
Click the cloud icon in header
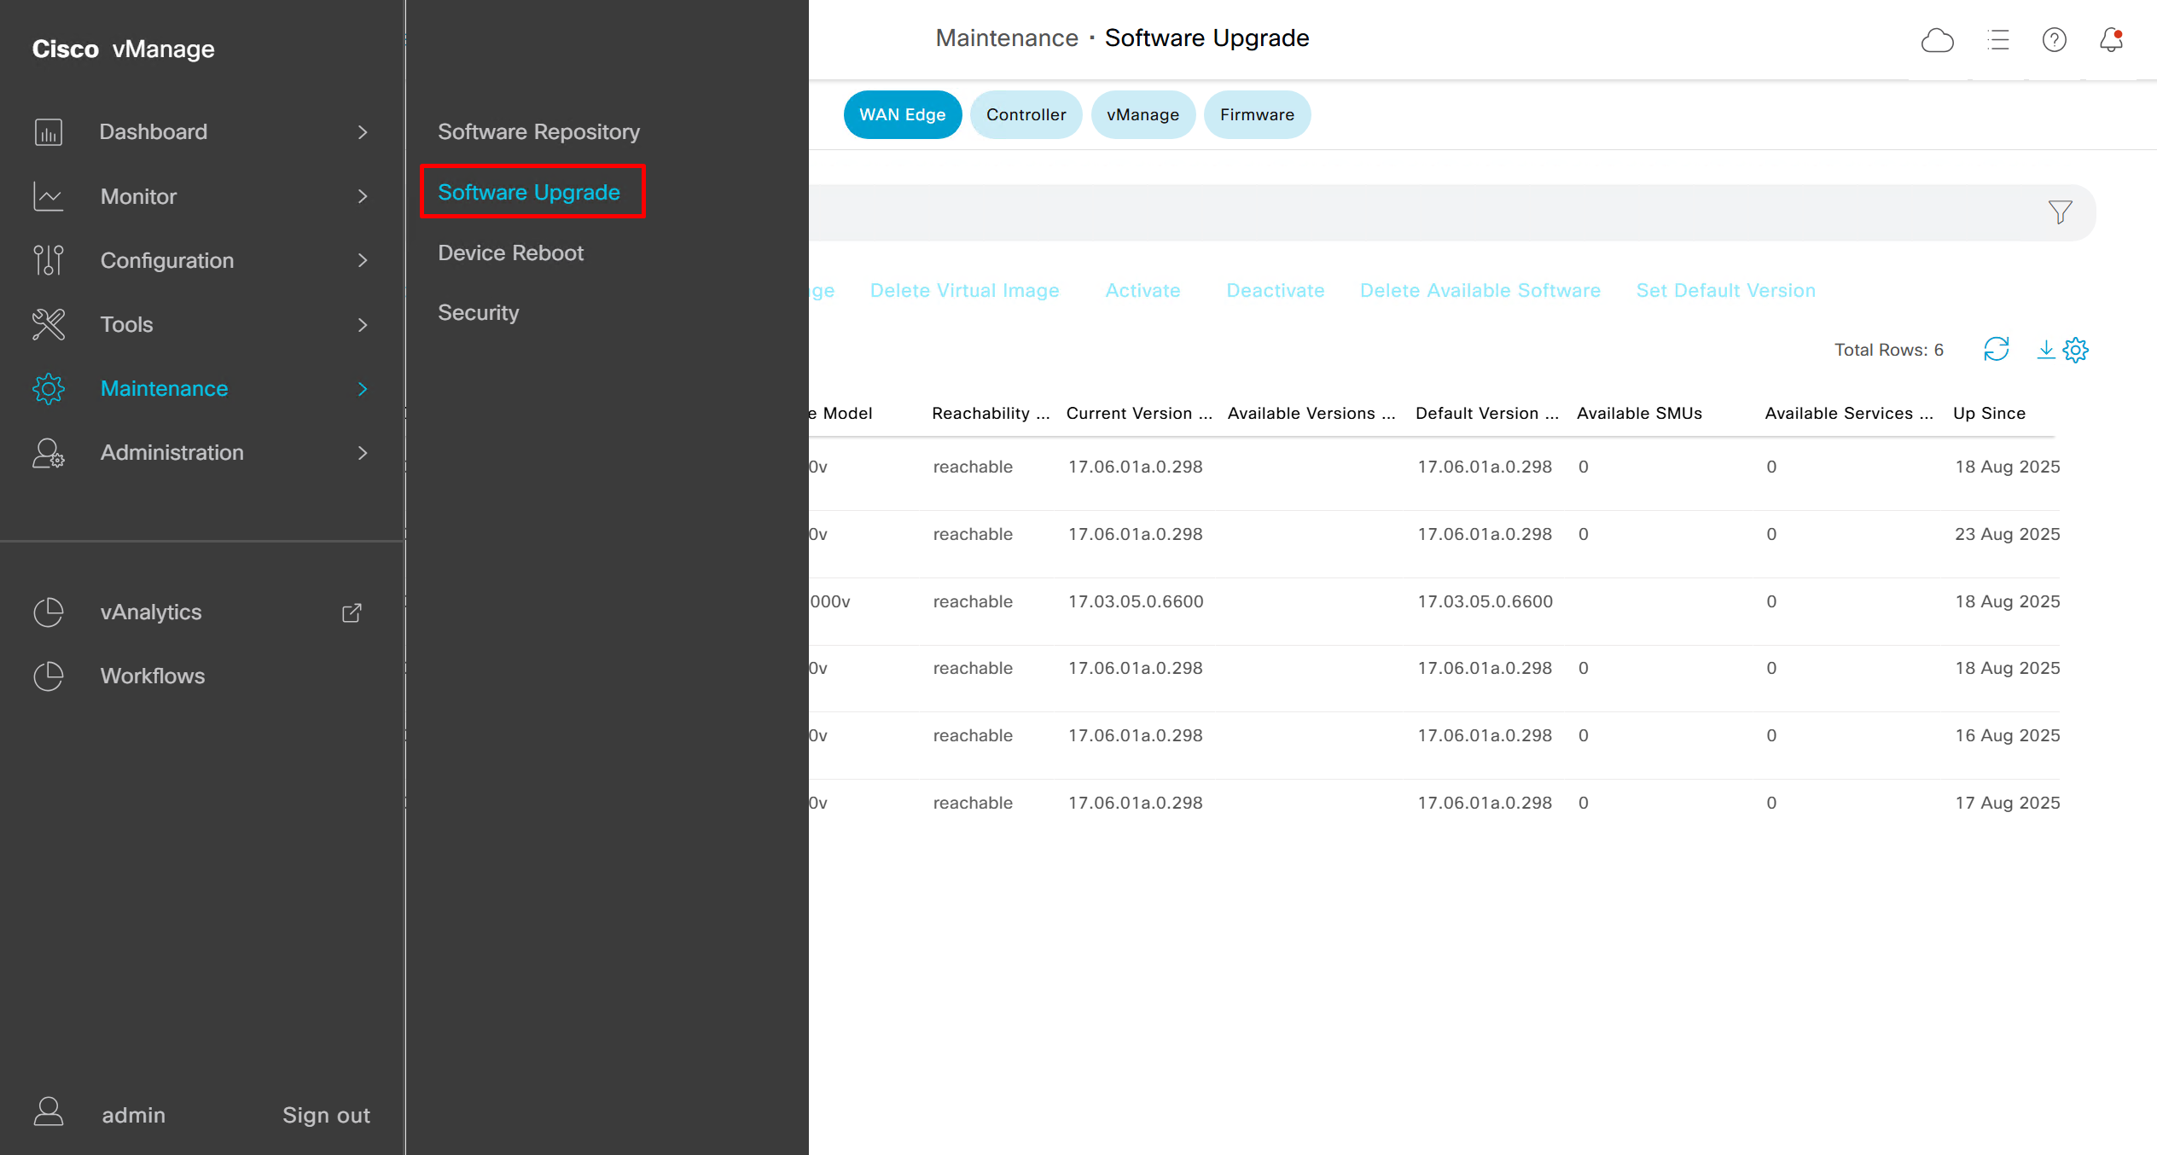(1937, 40)
